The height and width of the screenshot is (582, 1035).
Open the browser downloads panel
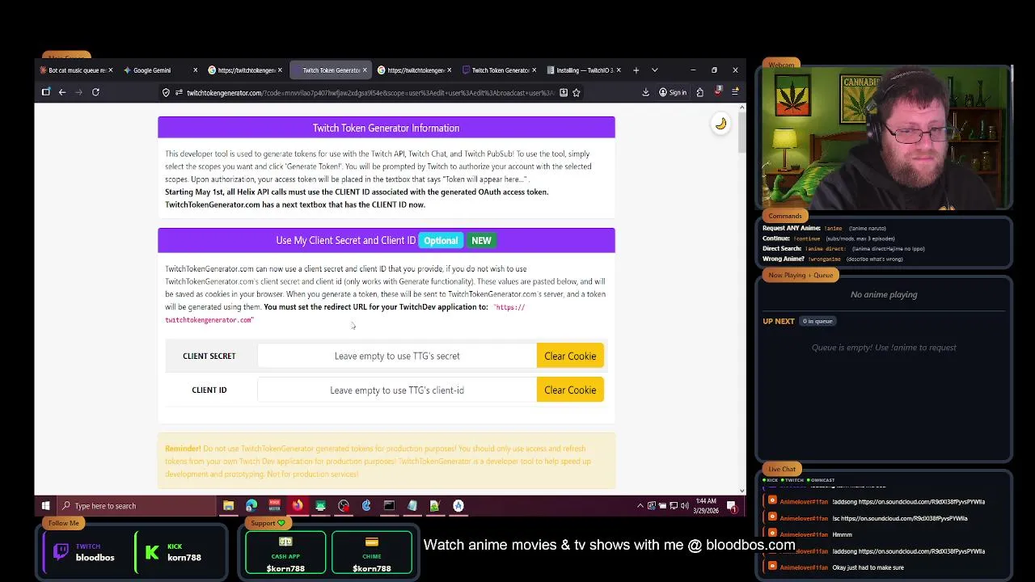(645, 92)
